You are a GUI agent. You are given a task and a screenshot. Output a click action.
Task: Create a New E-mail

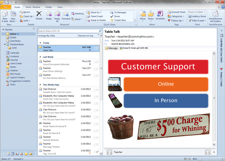(5, 16)
